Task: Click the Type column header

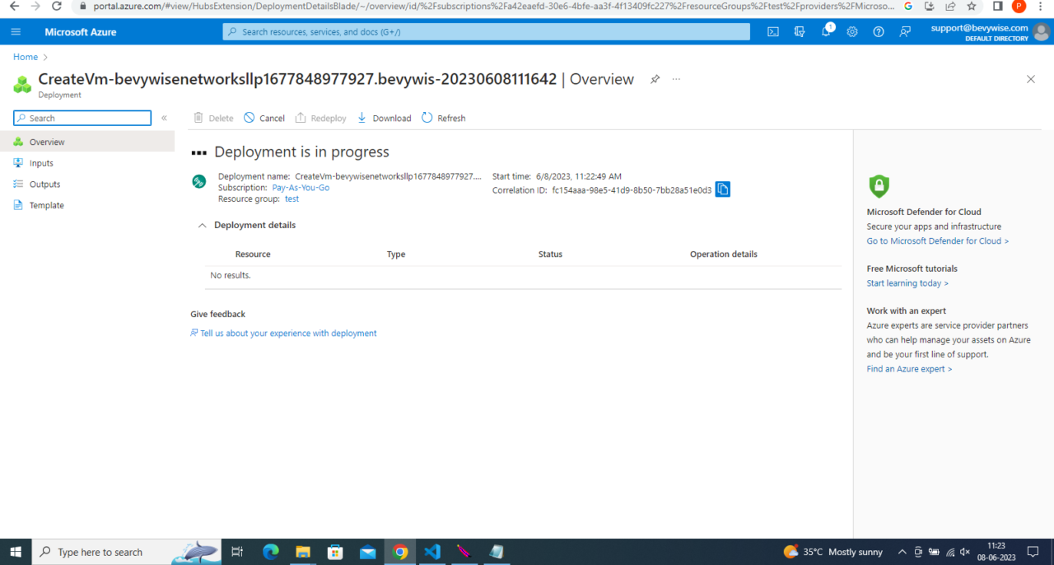Action: (x=396, y=254)
